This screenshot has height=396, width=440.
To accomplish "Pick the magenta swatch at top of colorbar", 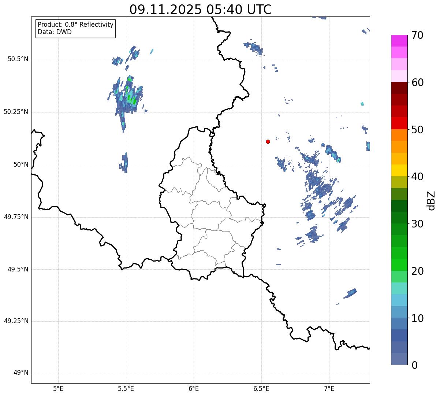I will pos(399,41).
